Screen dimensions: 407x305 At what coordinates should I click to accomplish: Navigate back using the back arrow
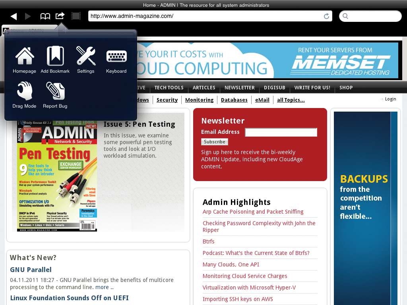click(14, 16)
